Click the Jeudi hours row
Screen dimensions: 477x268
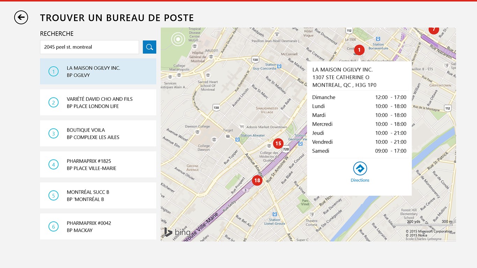359,133
